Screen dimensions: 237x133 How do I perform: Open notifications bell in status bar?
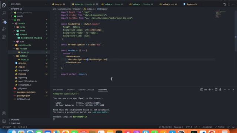(233, 127)
